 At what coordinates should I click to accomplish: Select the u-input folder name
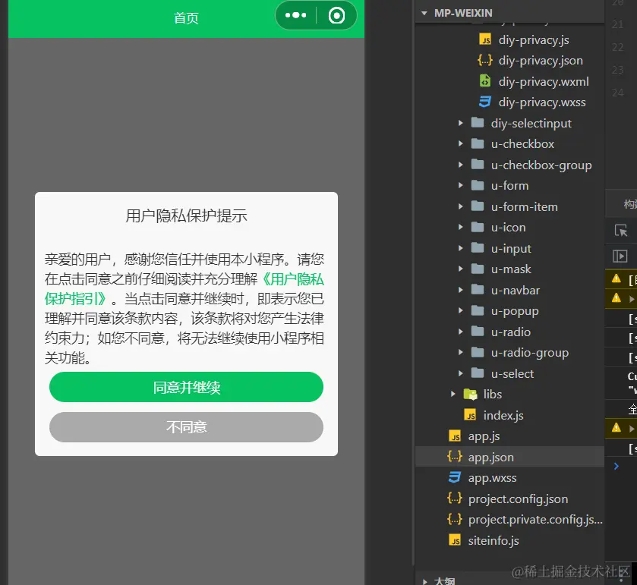tap(511, 249)
